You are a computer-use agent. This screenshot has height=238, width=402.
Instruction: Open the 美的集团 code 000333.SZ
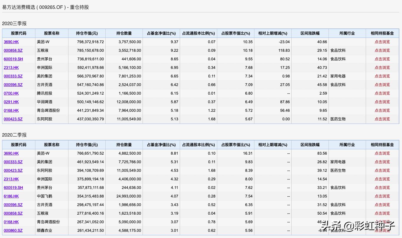[13, 76]
